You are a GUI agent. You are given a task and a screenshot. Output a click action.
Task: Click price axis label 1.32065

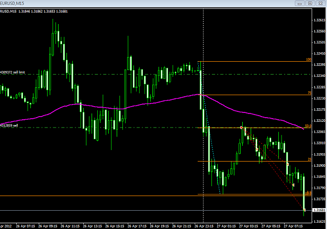pos(319,132)
